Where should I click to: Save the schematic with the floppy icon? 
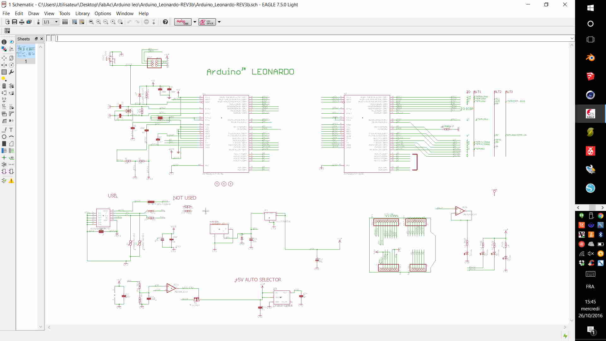pyautogui.click(x=15, y=22)
